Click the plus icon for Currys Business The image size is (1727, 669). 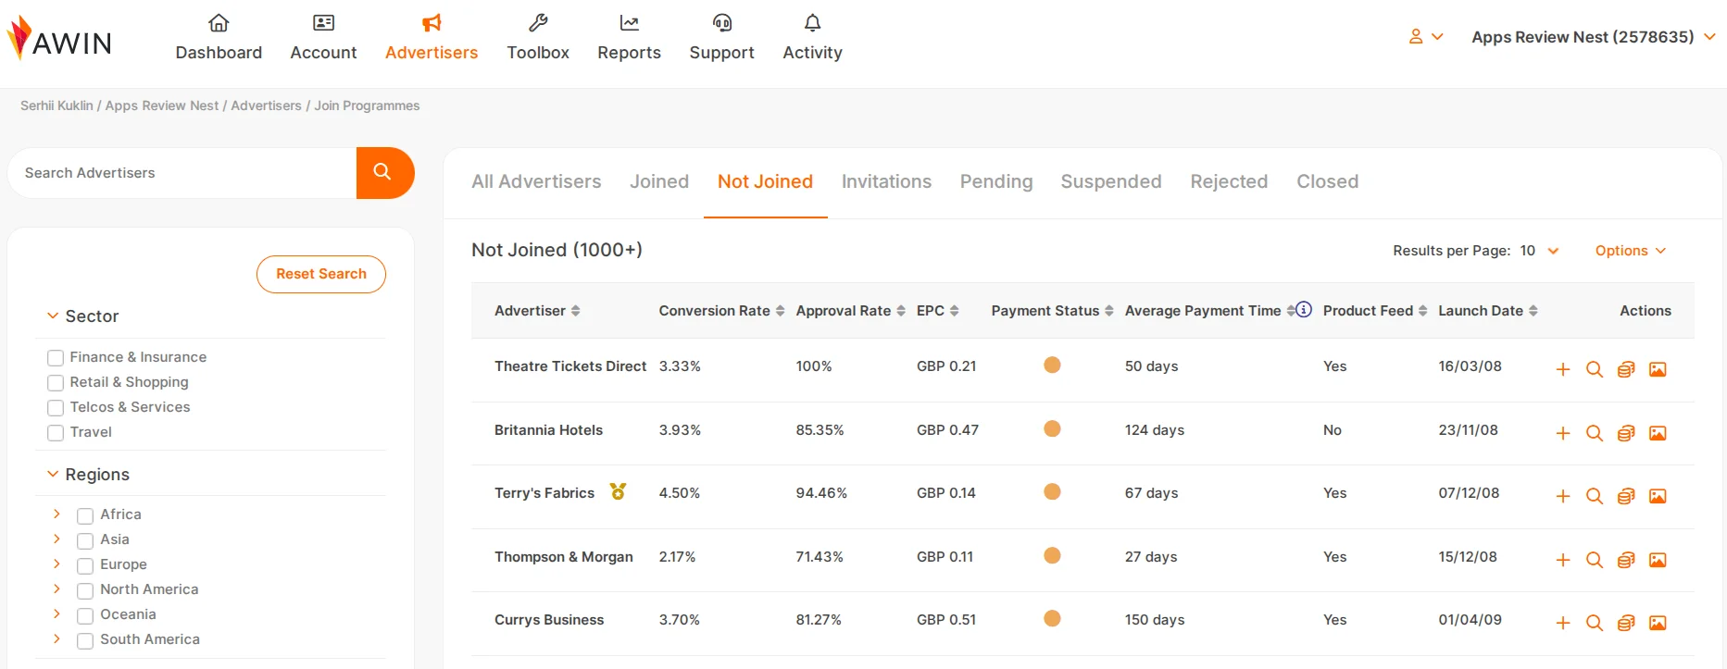tap(1563, 623)
